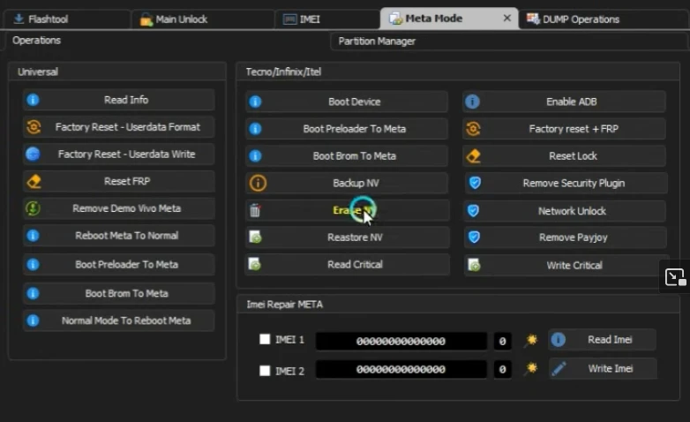Run Factory Reset - Userdata Write
Viewport: 690px width, 422px height.
coord(119,154)
